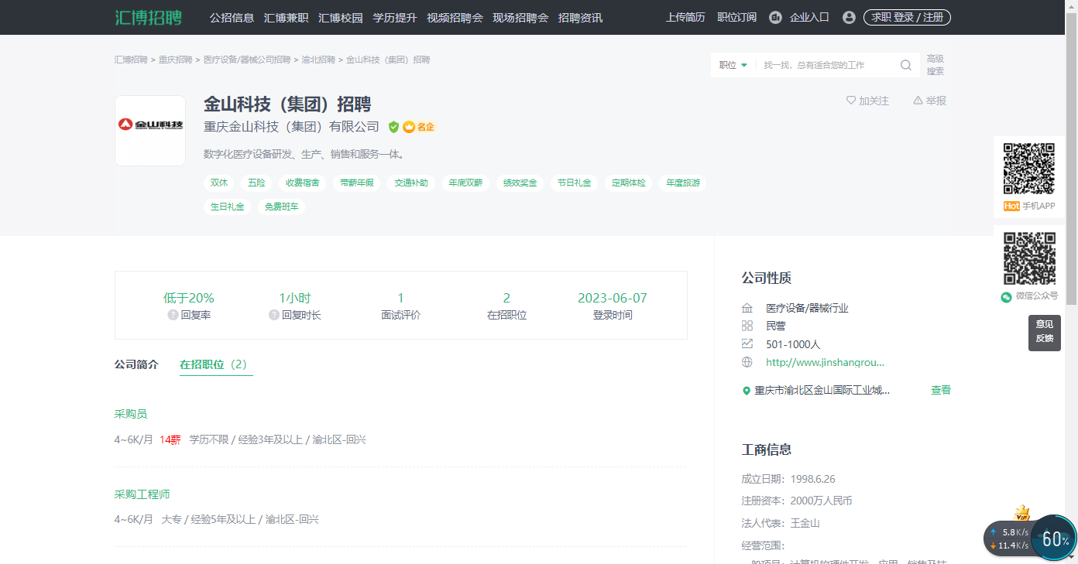The width and height of the screenshot is (1078, 564).
Task: Click the green verified shield badge
Action: tap(393, 127)
